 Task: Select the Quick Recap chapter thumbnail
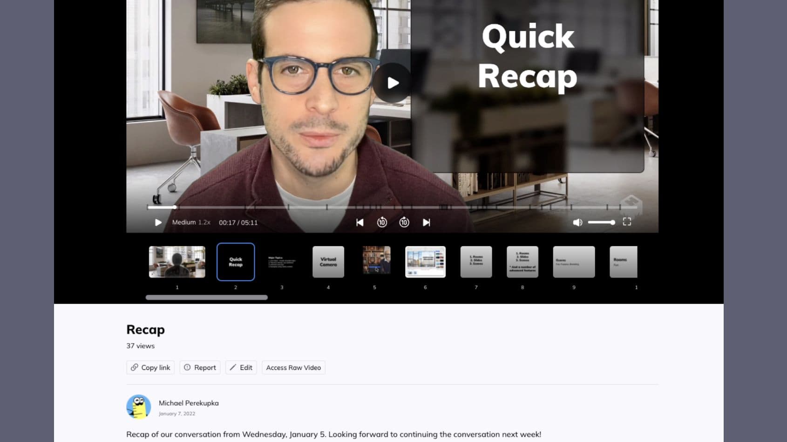pos(236,261)
